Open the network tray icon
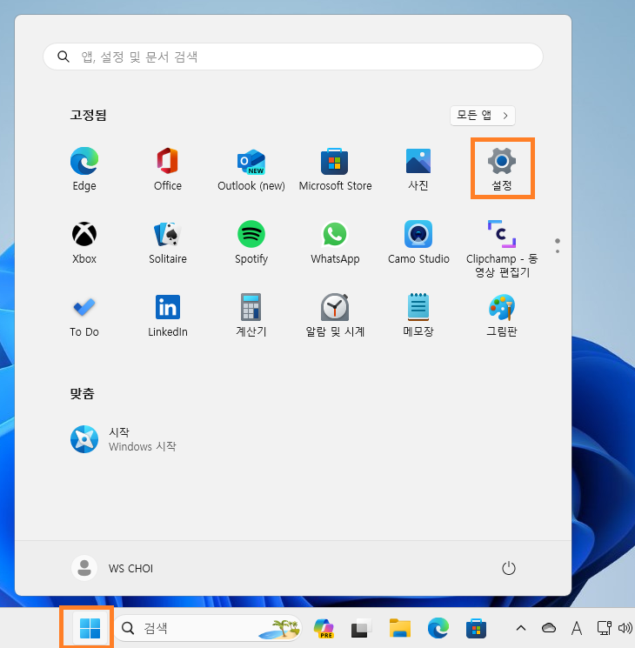The width and height of the screenshot is (635, 648). 604,628
